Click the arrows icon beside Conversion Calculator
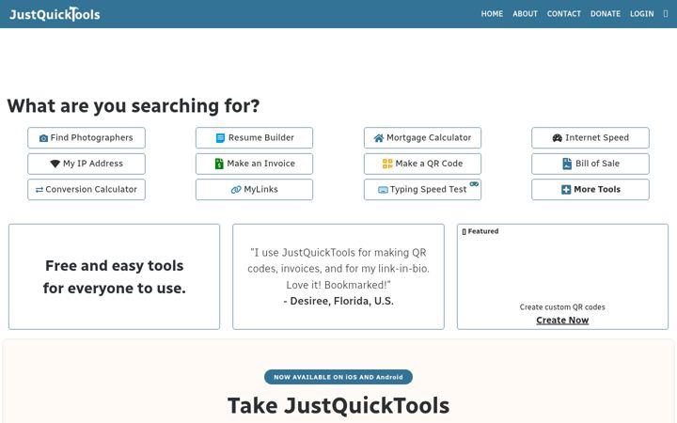Screen dimensions: 677x423 coord(39,190)
